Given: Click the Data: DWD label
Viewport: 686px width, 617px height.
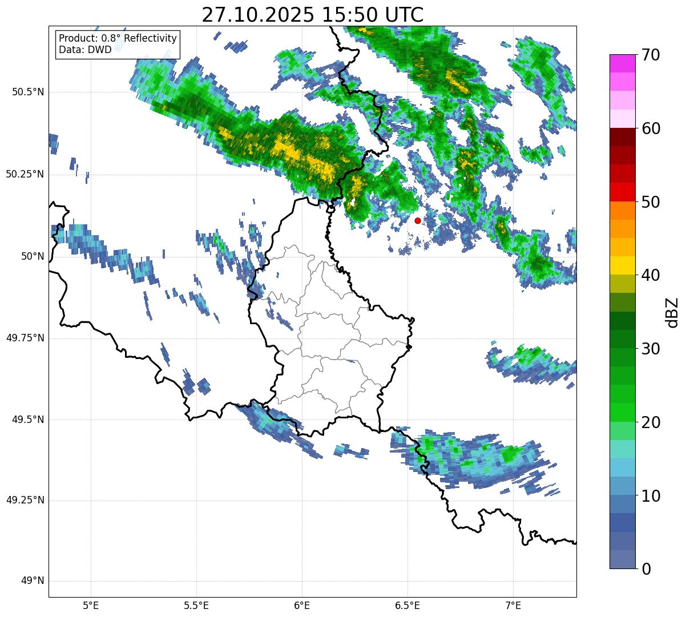Looking at the screenshot, I should 86,50.
